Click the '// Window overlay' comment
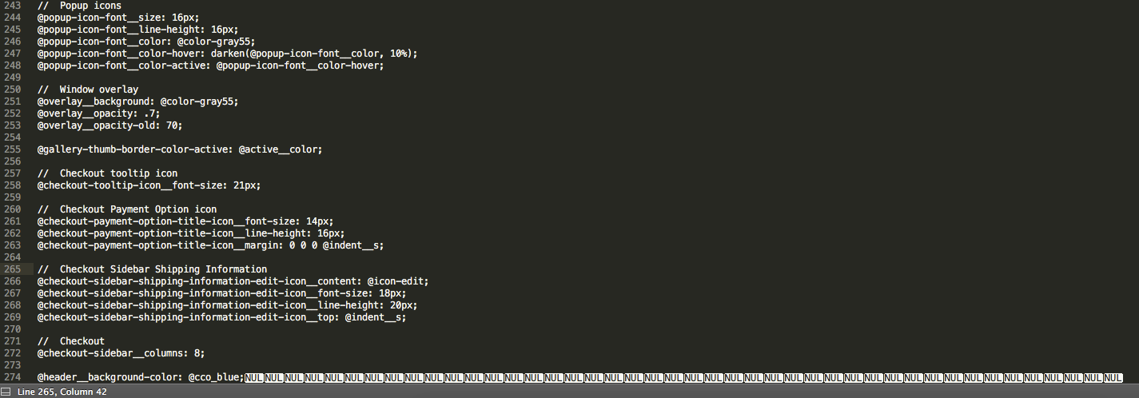This screenshot has height=398, width=1139. tap(88, 90)
